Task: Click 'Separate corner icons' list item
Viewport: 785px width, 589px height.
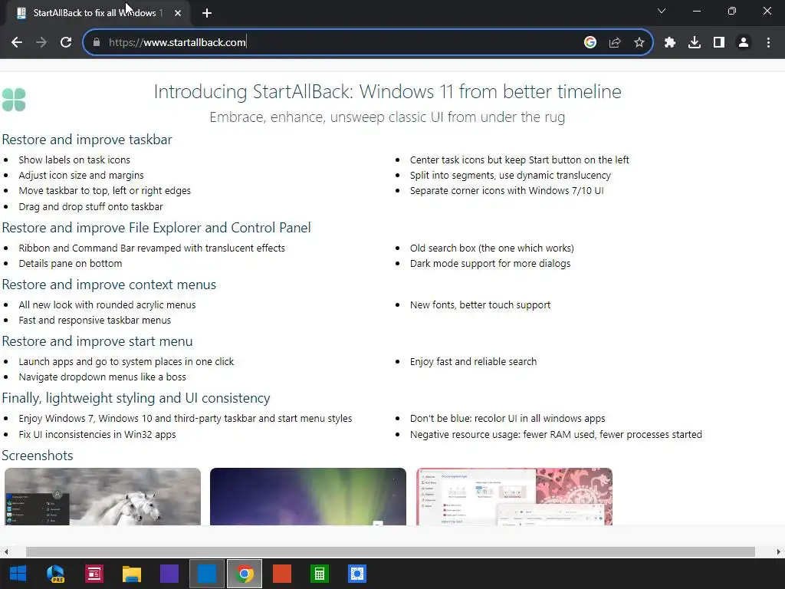Action: tap(507, 191)
